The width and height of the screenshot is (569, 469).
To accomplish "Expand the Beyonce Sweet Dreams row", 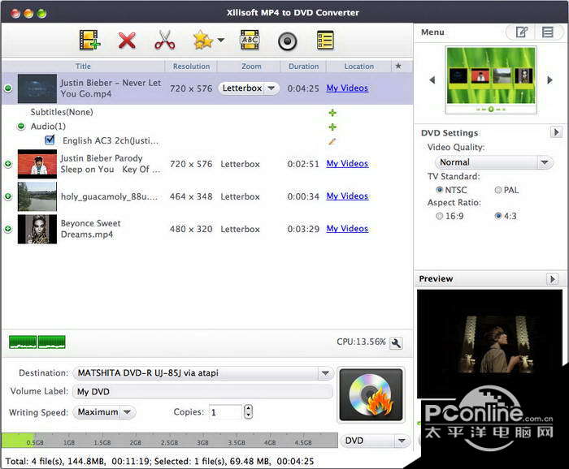I will 8,229.
